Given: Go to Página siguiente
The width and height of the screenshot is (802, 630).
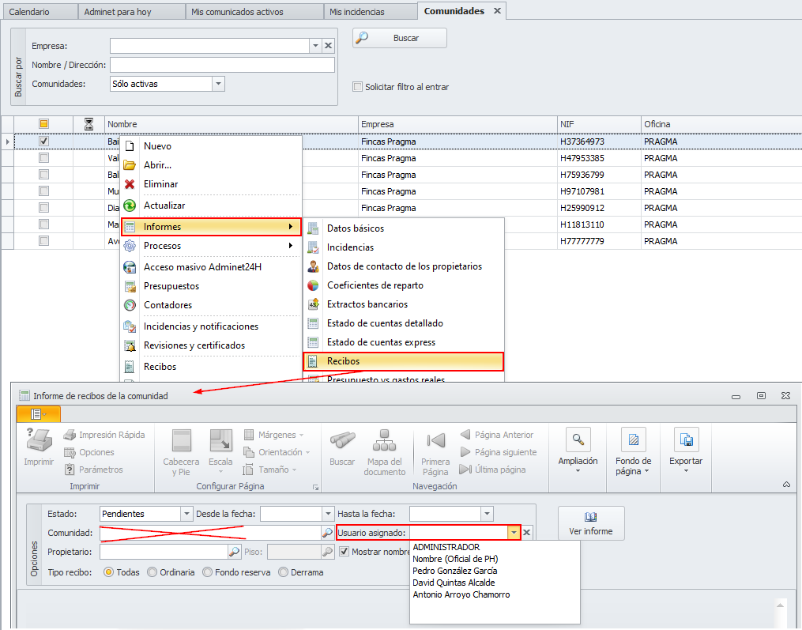Looking at the screenshot, I should pos(498,452).
